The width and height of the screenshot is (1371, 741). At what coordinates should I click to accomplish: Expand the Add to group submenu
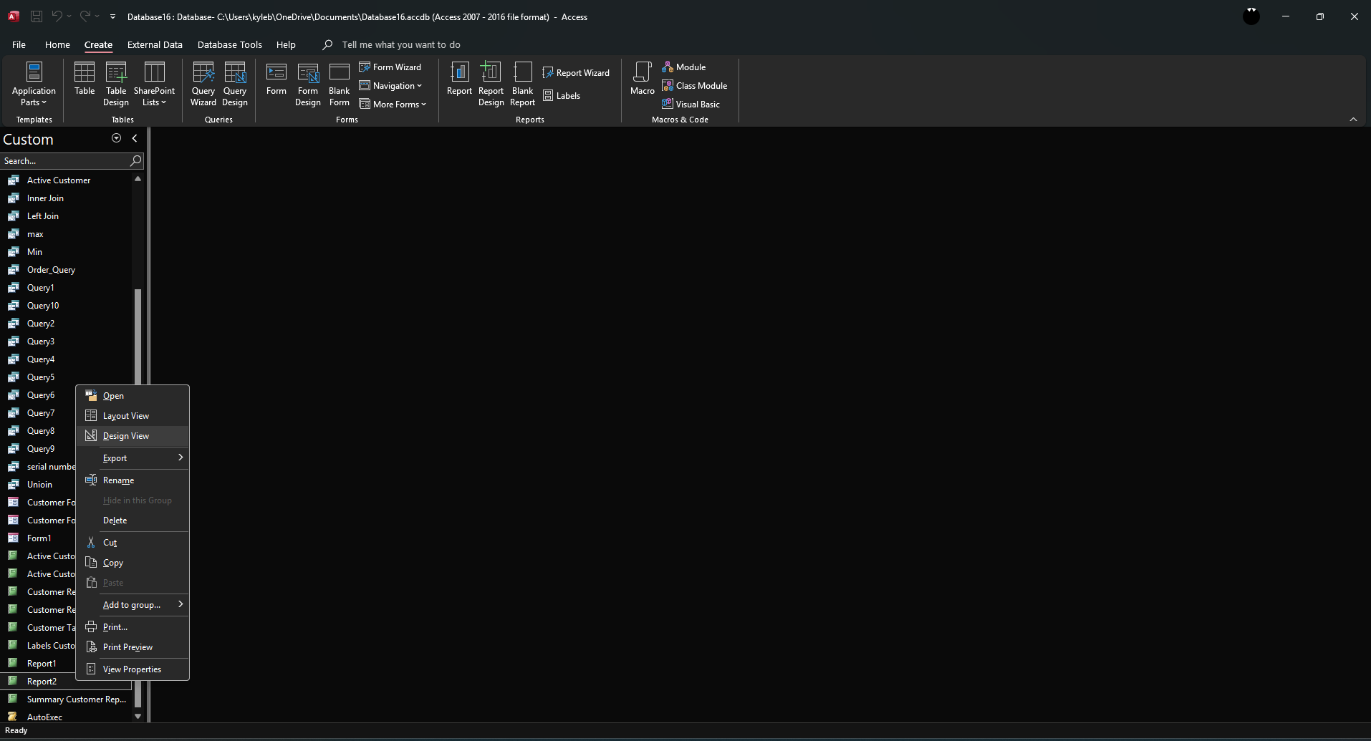[x=133, y=605]
